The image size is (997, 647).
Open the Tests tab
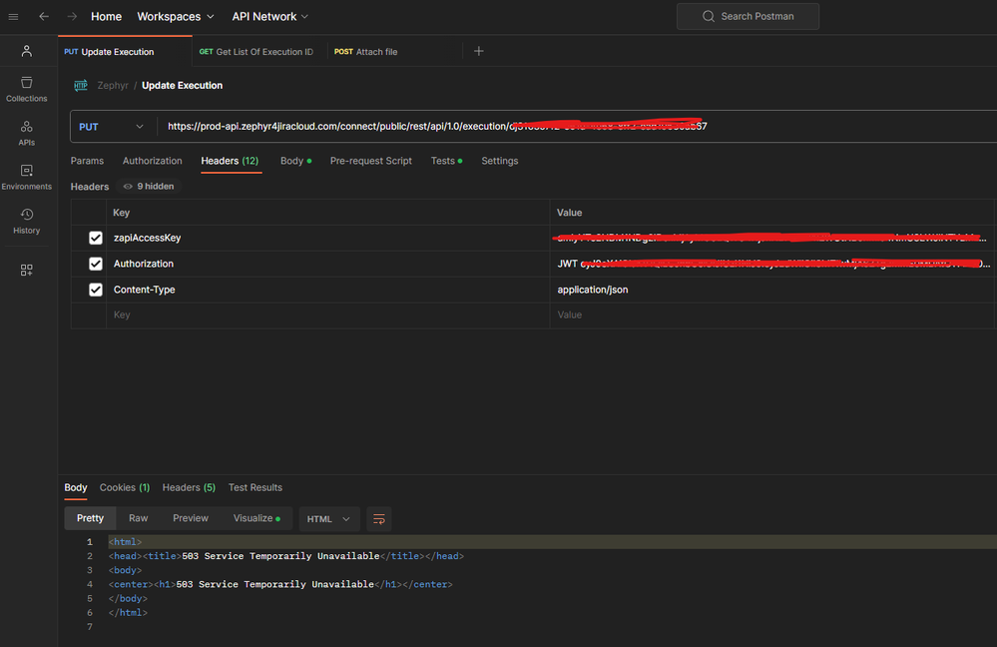click(446, 161)
